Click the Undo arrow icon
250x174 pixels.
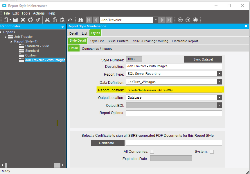[x=70, y=20]
